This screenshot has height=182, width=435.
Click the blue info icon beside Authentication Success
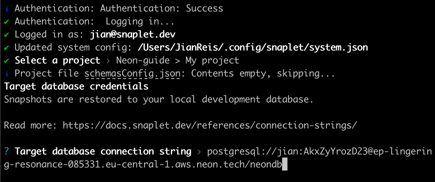[x=6, y=8]
